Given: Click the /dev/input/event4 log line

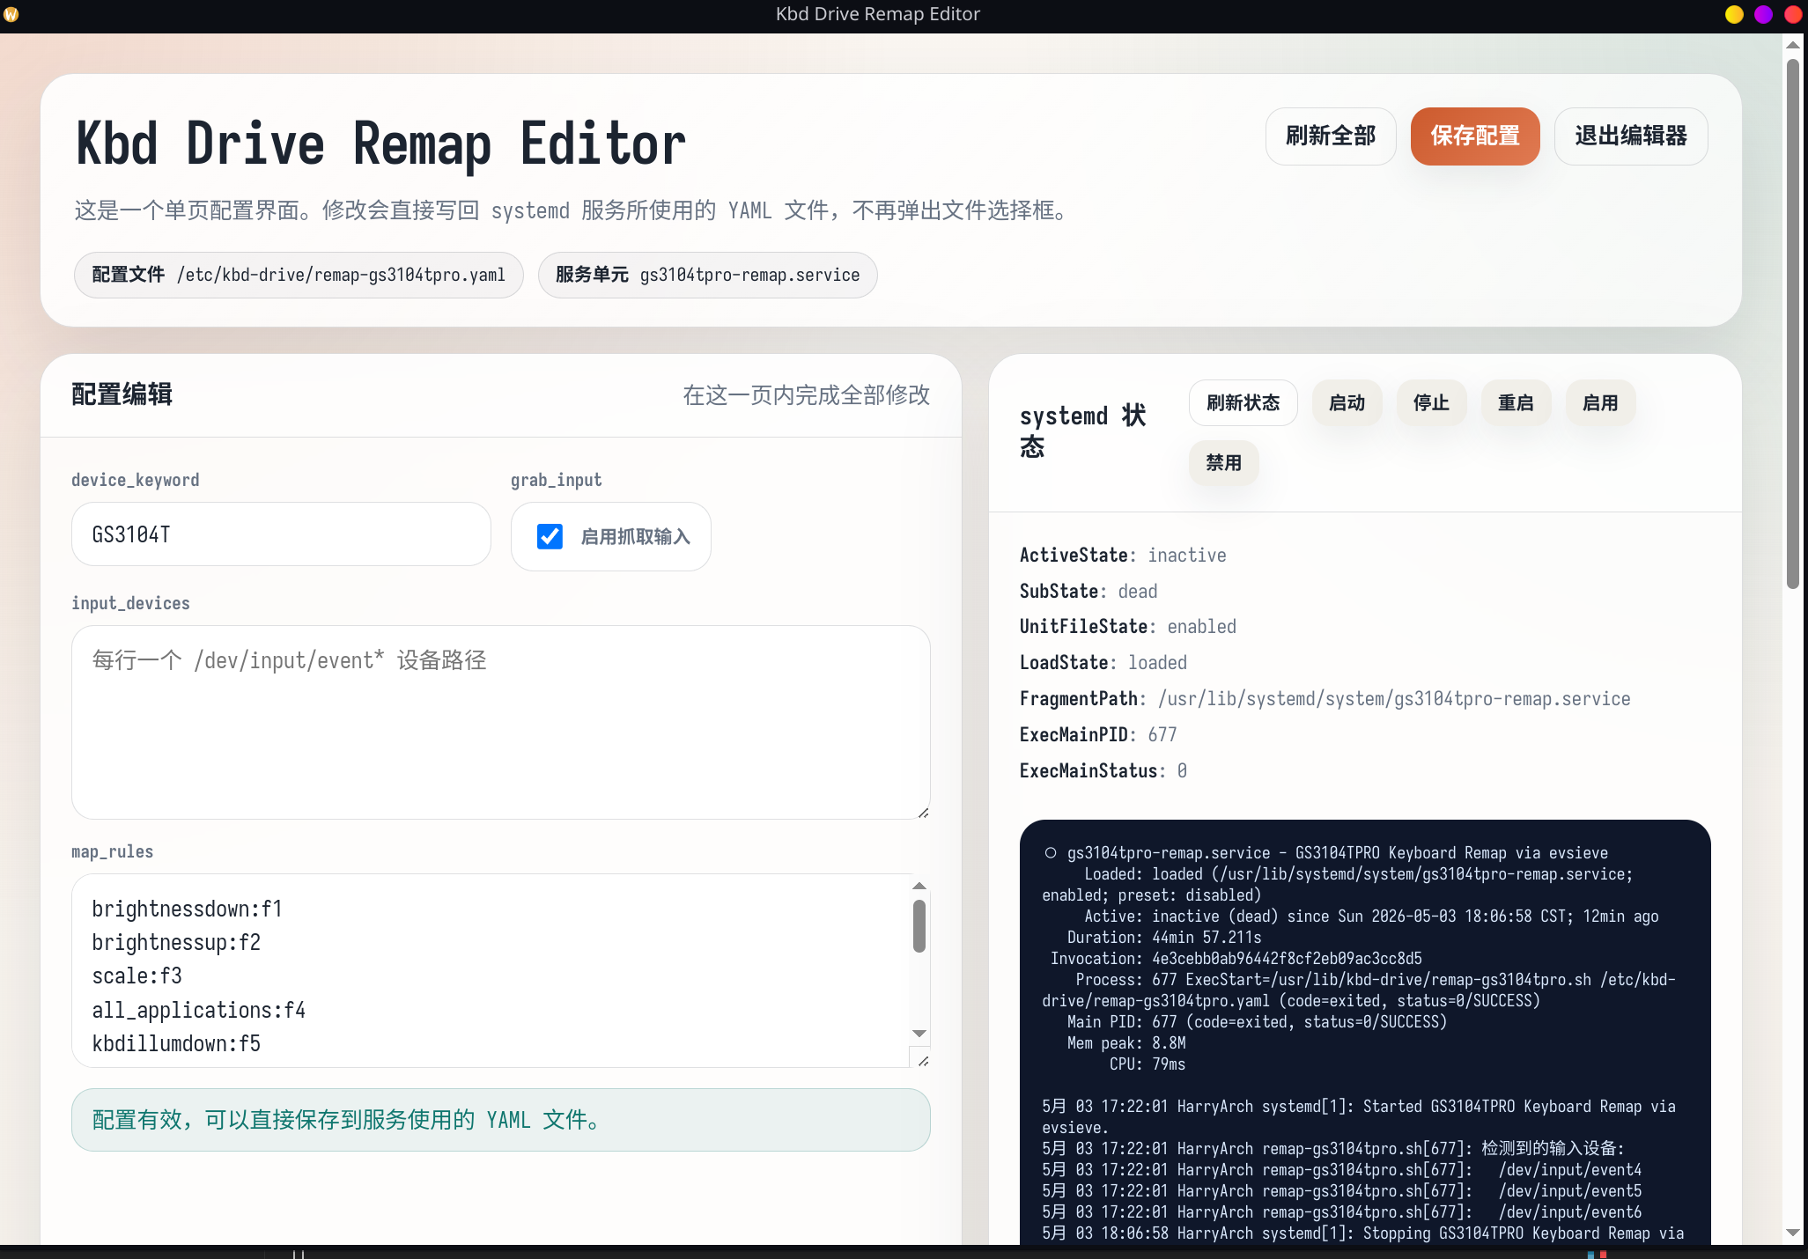Looking at the screenshot, I should point(1342,1169).
